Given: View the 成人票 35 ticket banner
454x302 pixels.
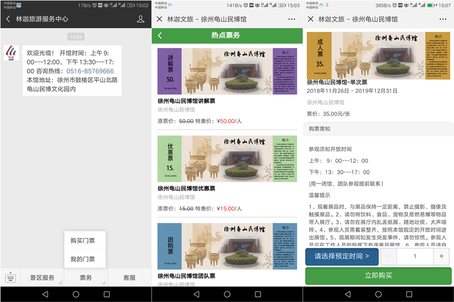Looking at the screenshot, I should [379, 56].
